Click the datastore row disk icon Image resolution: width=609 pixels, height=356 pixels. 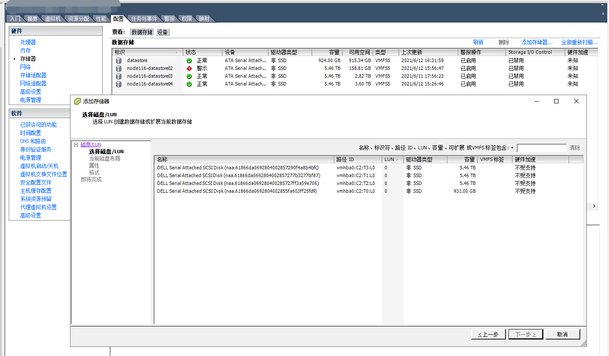point(118,61)
